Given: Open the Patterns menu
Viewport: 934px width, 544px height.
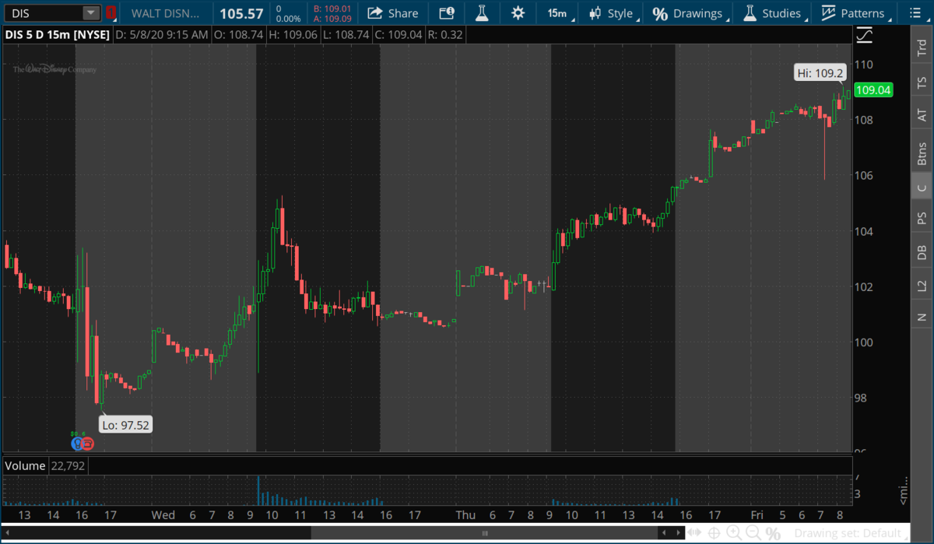Looking at the screenshot, I should [855, 13].
